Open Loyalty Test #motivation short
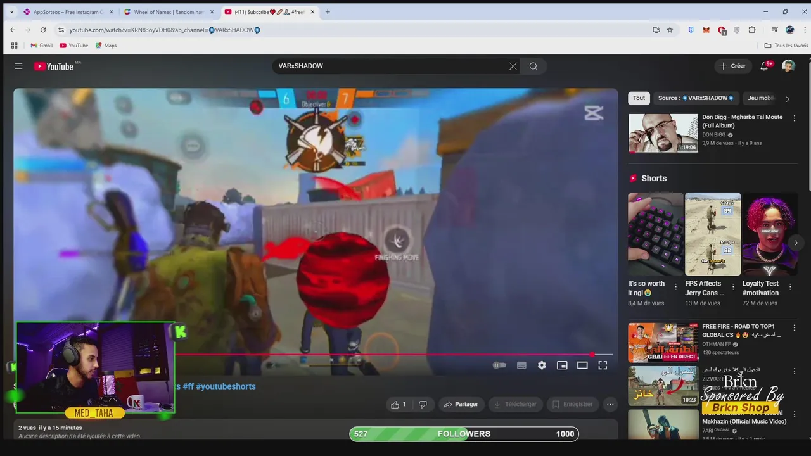 click(770, 234)
